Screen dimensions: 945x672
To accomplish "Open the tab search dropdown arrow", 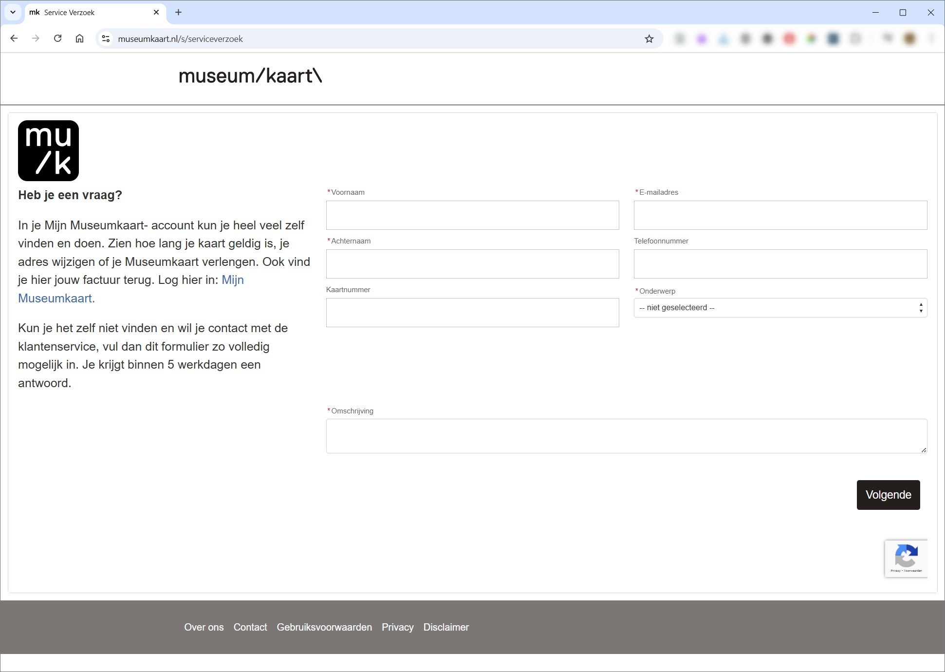I will click(x=13, y=12).
